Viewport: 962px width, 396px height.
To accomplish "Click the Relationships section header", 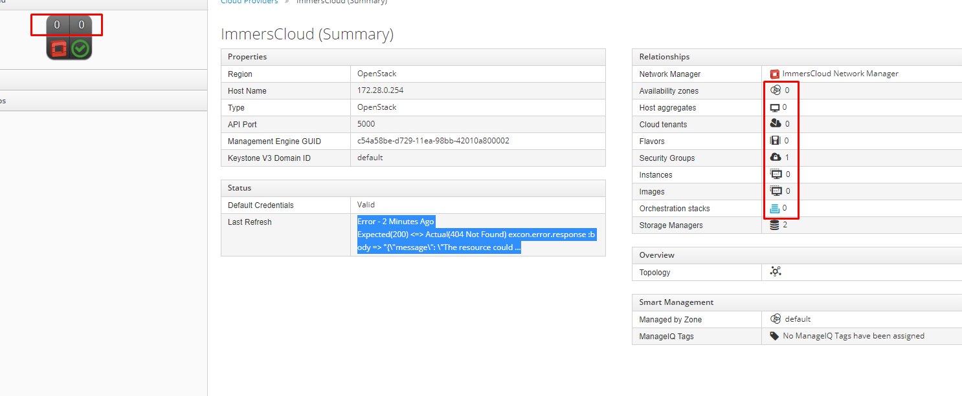I will point(797,57).
